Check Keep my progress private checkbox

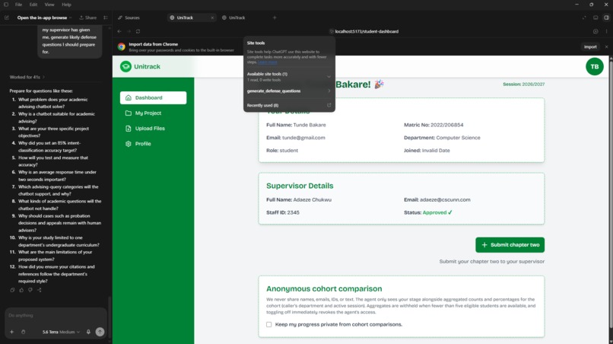269,324
